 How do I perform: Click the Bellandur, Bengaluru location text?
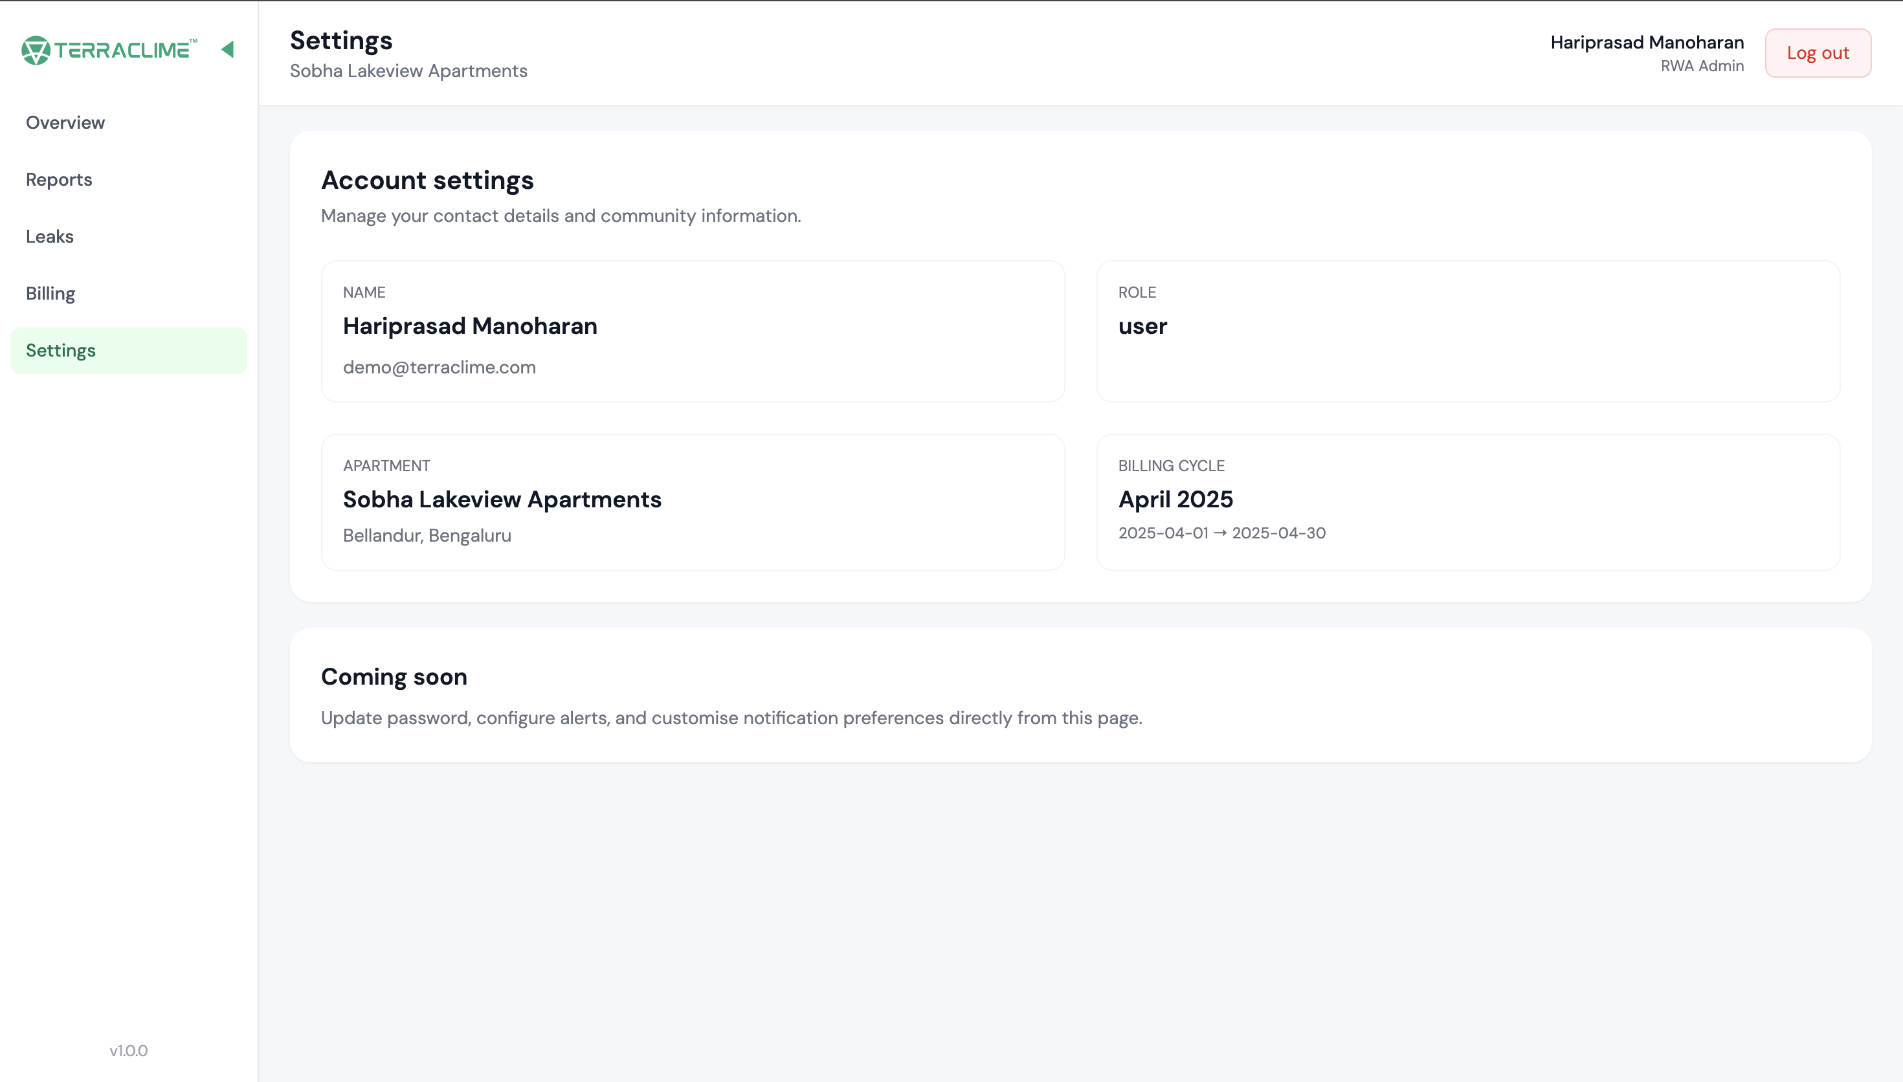coord(427,536)
